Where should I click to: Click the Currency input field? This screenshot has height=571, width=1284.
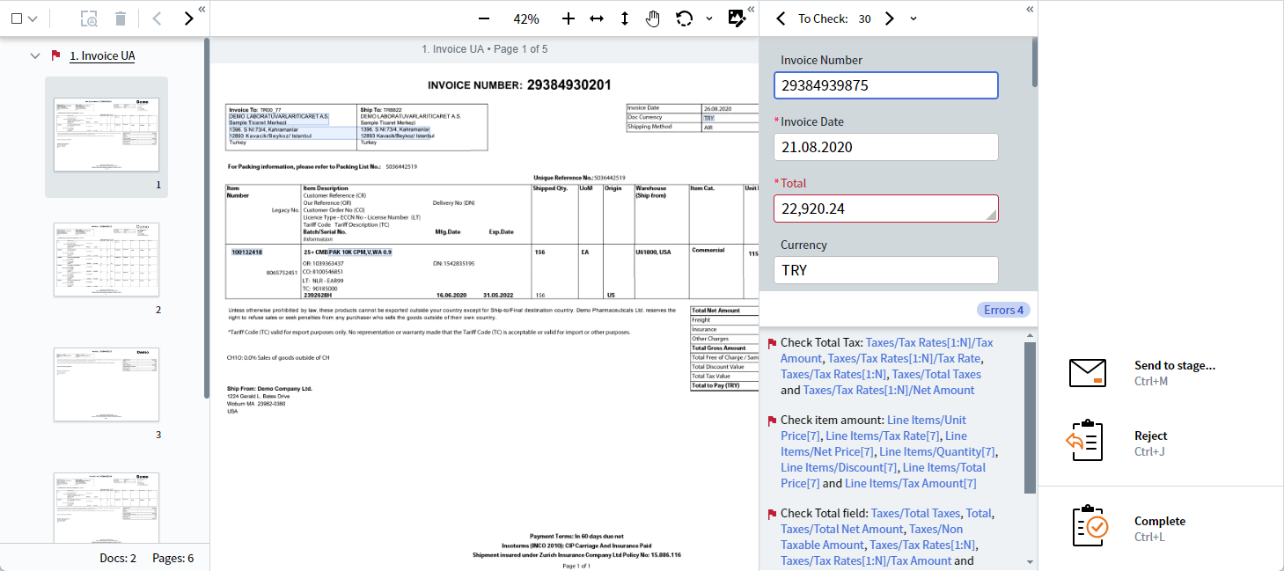click(886, 270)
